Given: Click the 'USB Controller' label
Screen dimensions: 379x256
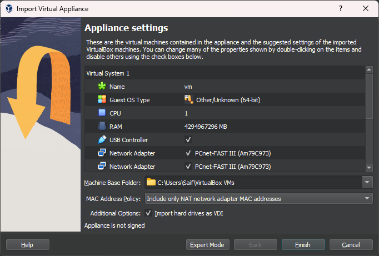Looking at the screenshot, I should [128, 140].
